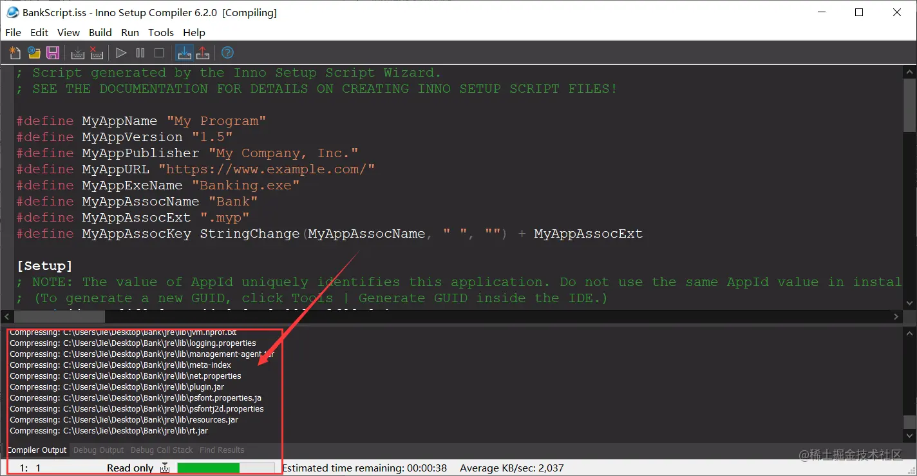917x476 pixels.
Task: Click the rt.jar output line
Action: (109, 431)
